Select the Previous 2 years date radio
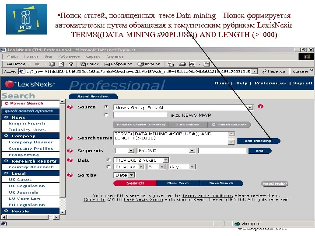 click(108, 160)
